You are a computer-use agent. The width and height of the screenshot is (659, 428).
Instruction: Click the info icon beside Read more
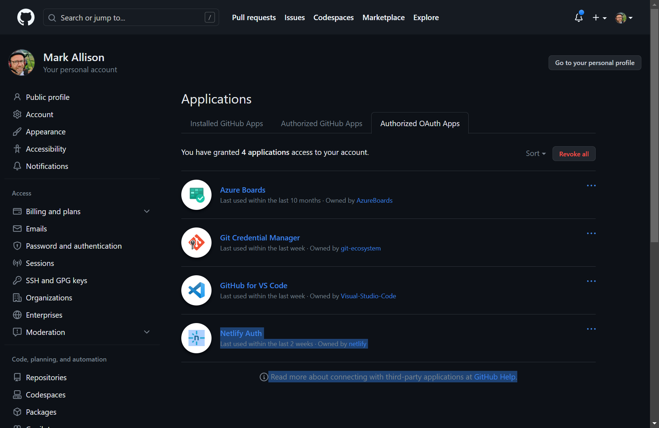[264, 377]
